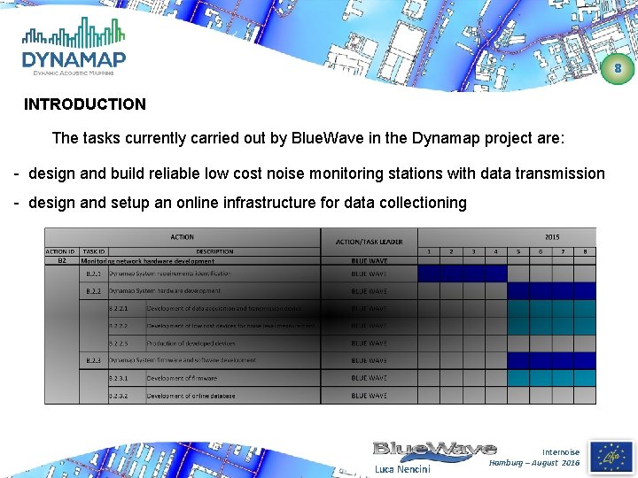Click BLUE WAVE leader in Development of online database row

369,396
